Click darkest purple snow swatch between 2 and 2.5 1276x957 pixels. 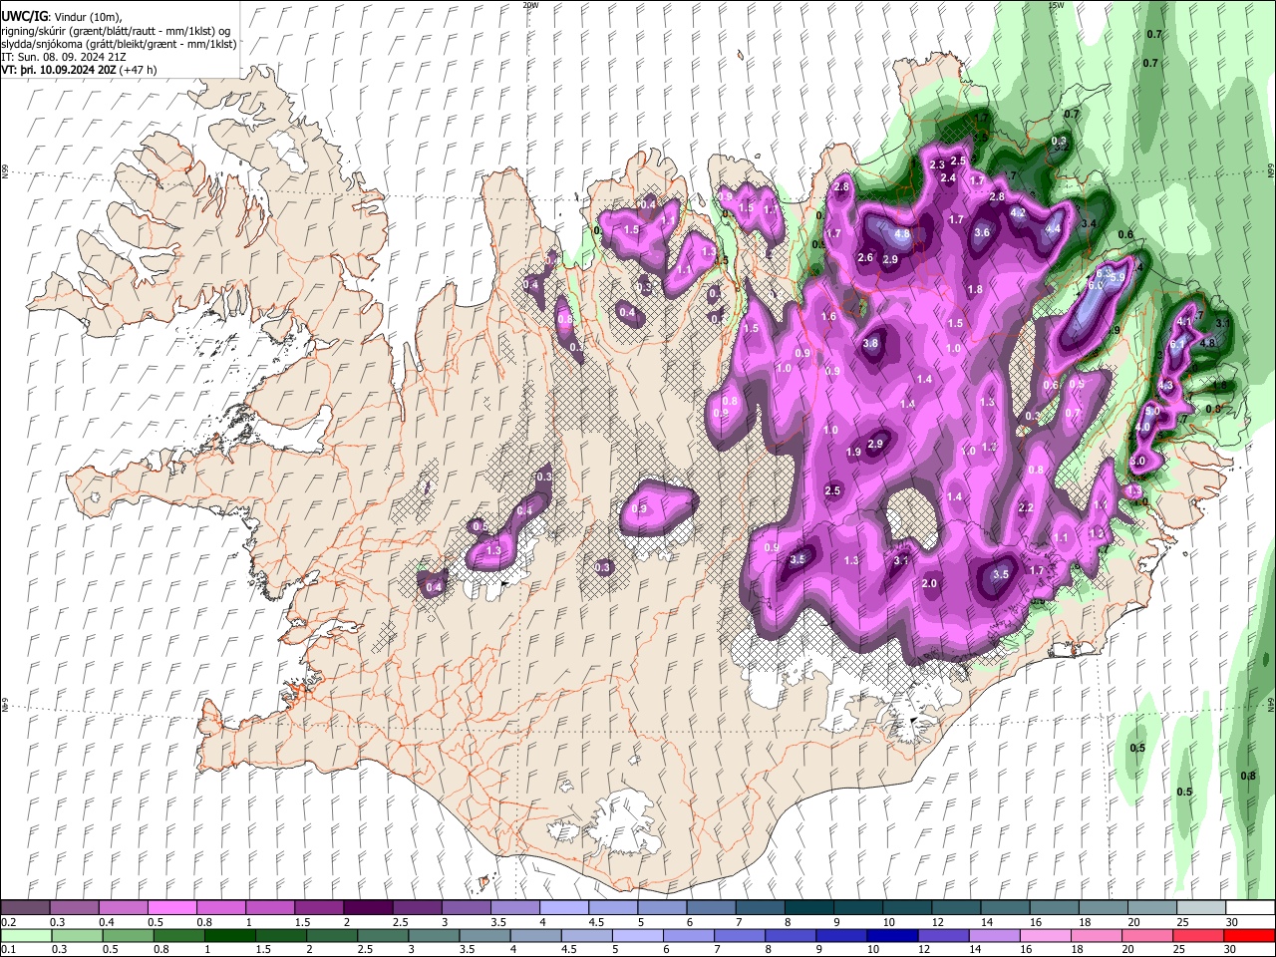click(x=367, y=908)
